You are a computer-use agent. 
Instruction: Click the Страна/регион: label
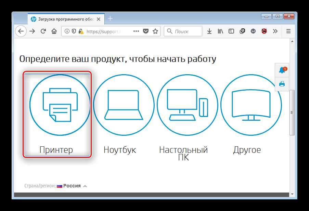pos(40,186)
